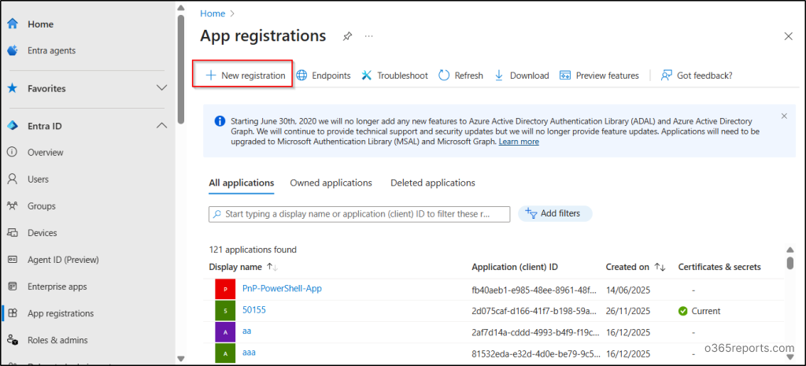Click the Entra agents icon

pos(13,50)
